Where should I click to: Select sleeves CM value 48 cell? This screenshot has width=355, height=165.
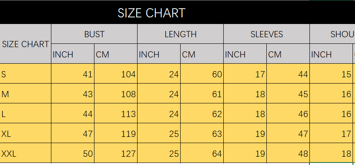click(288, 153)
